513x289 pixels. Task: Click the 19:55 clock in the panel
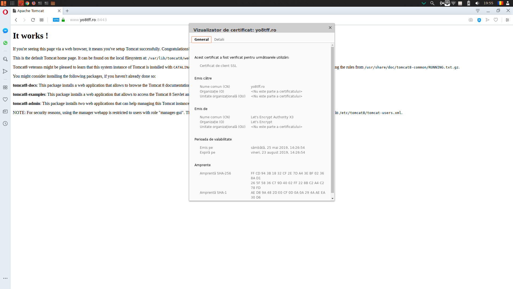pos(488,3)
